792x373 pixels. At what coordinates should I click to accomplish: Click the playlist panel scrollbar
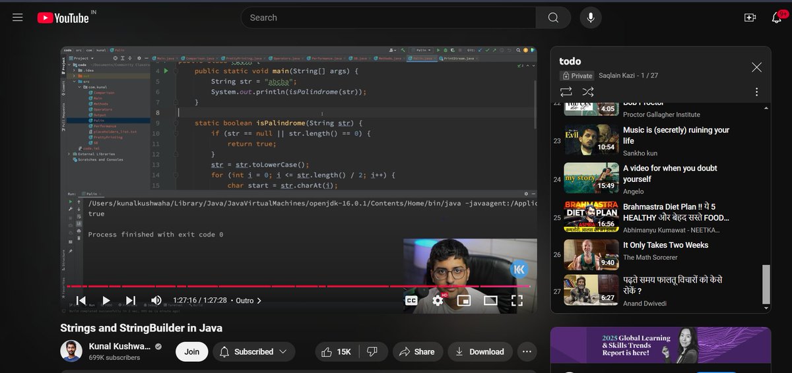click(x=766, y=284)
